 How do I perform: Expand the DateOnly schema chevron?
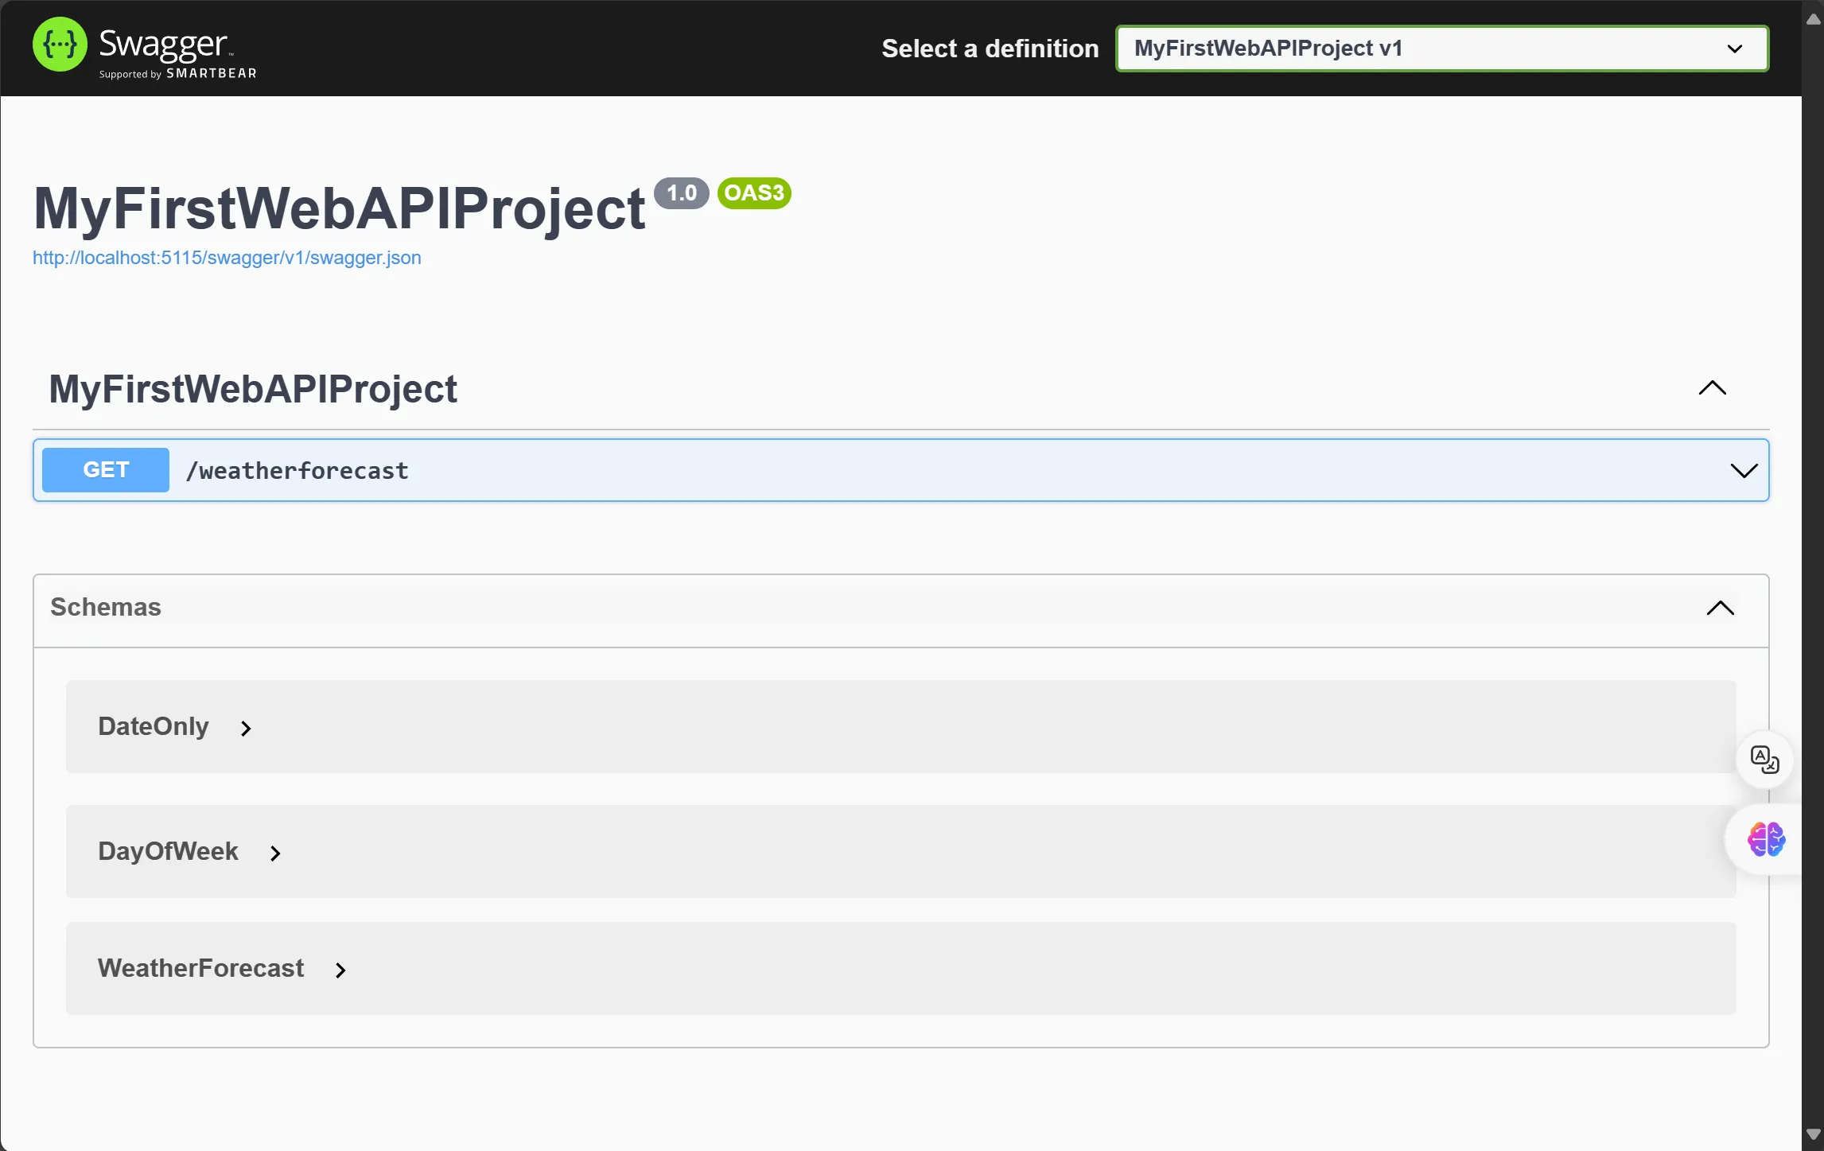coord(246,729)
